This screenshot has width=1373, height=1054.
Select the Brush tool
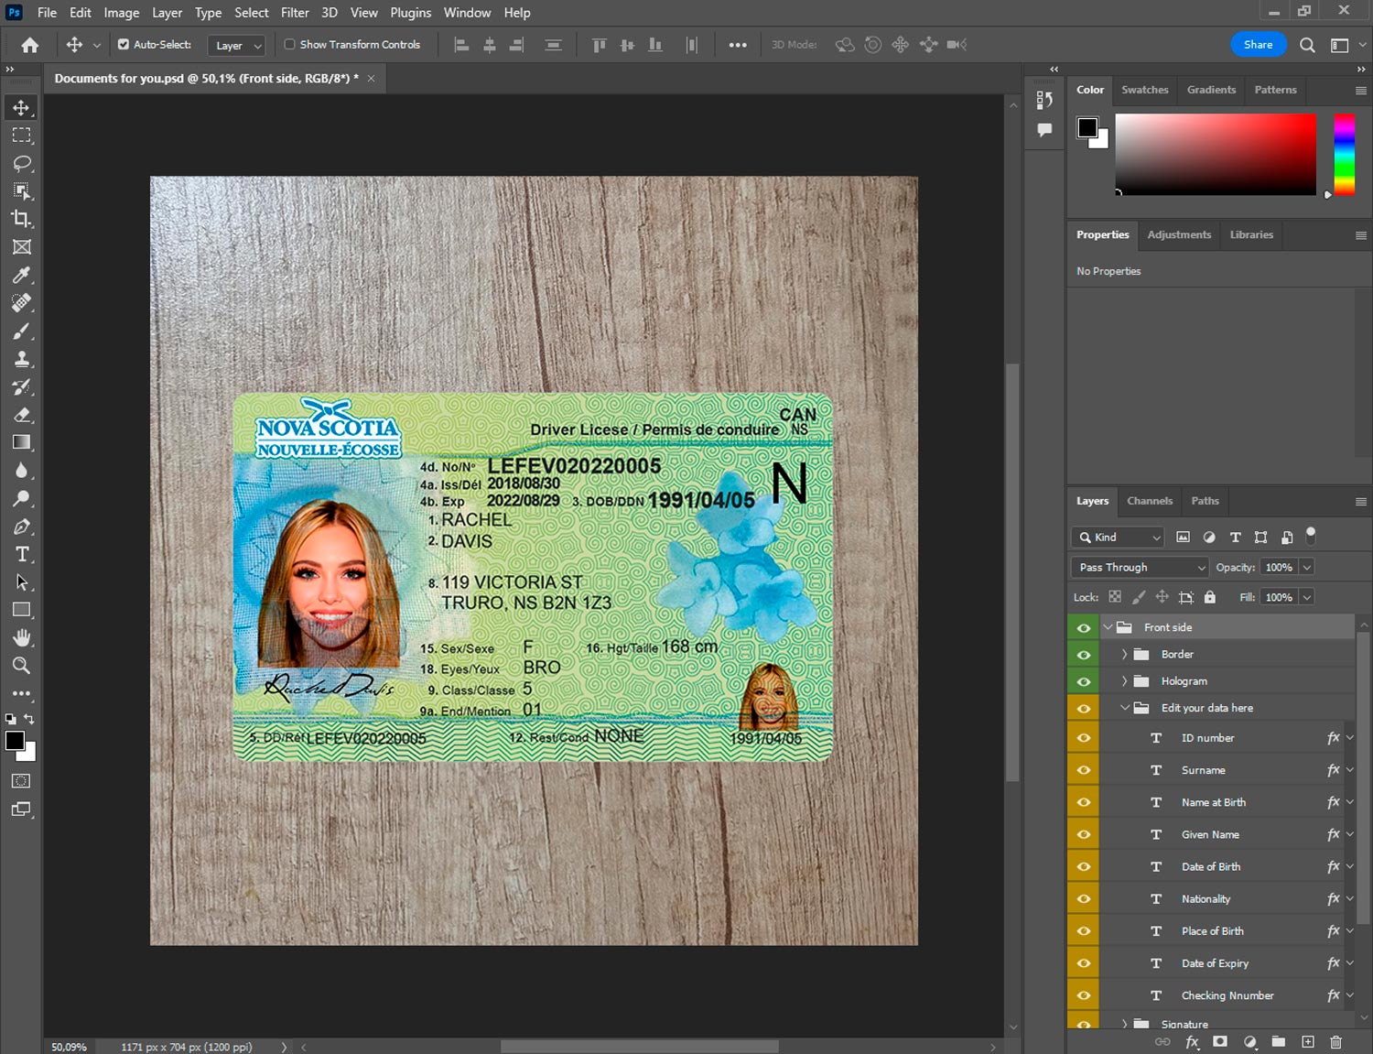click(x=22, y=331)
